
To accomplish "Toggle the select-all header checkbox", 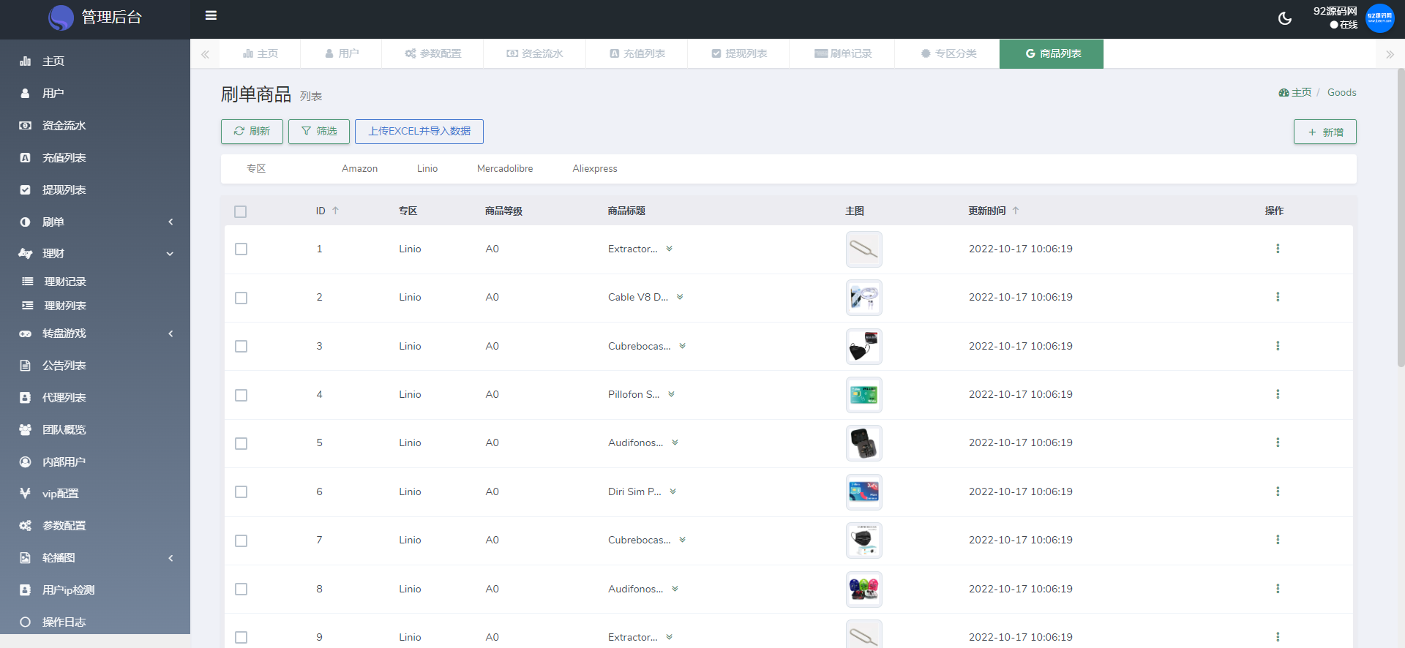I will (241, 212).
